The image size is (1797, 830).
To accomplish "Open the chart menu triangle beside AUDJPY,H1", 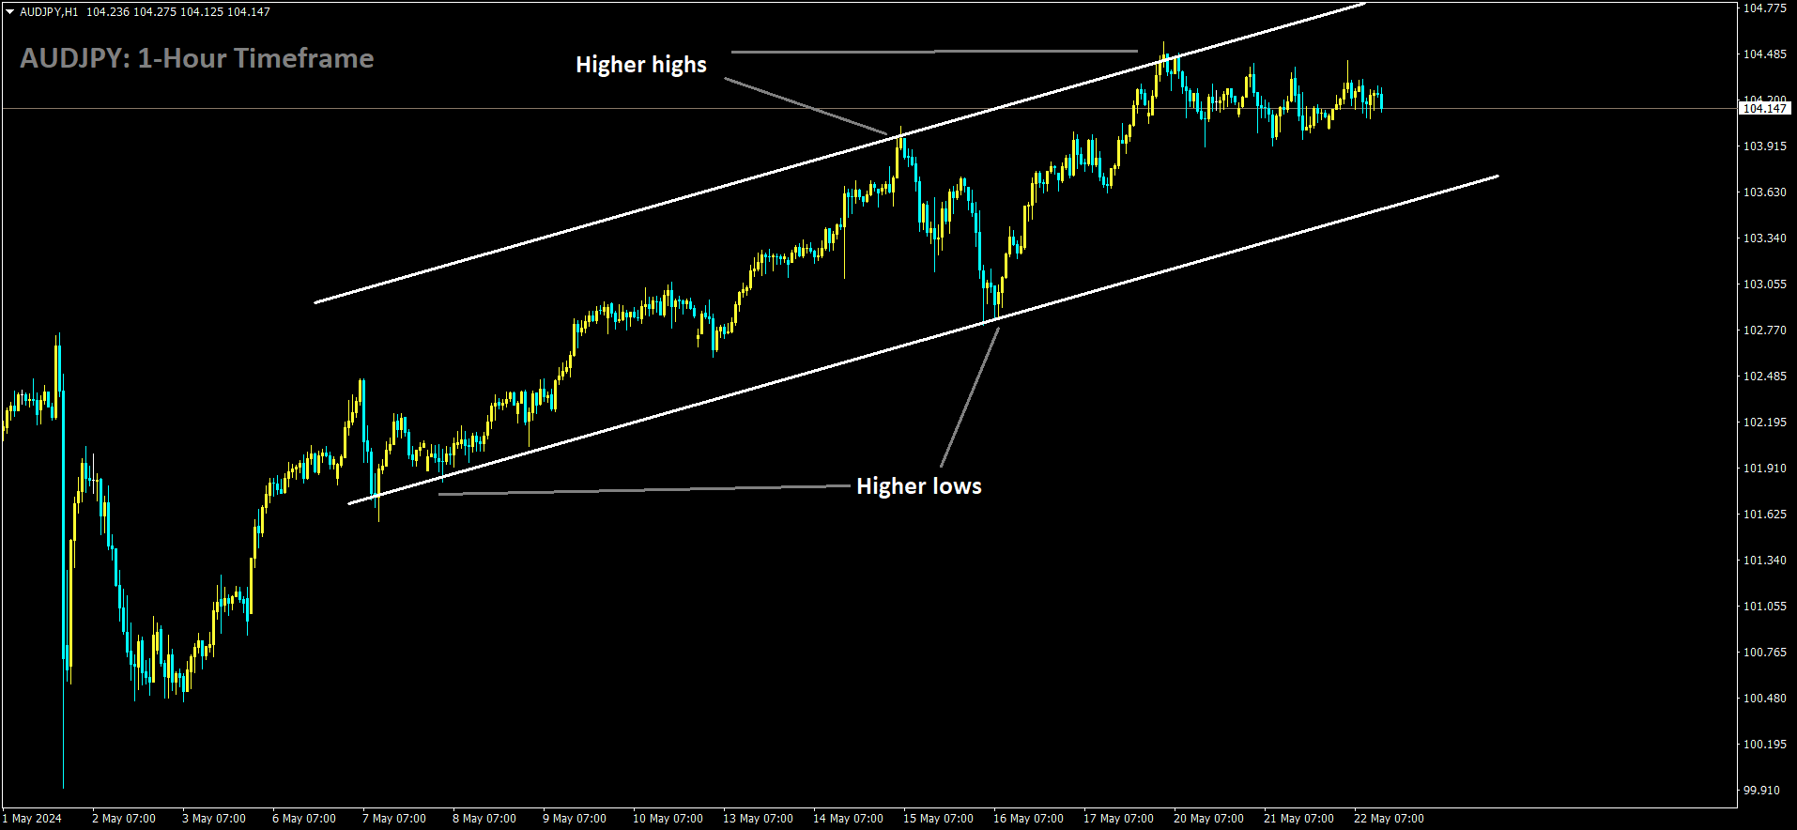I will tap(10, 12).
